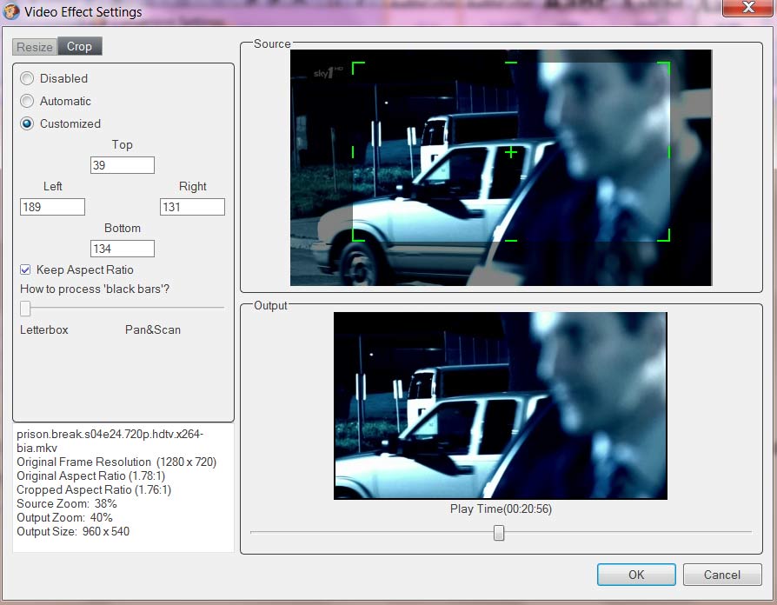Select the Automatic crop radio button
Screen dimensions: 777x605
point(27,101)
